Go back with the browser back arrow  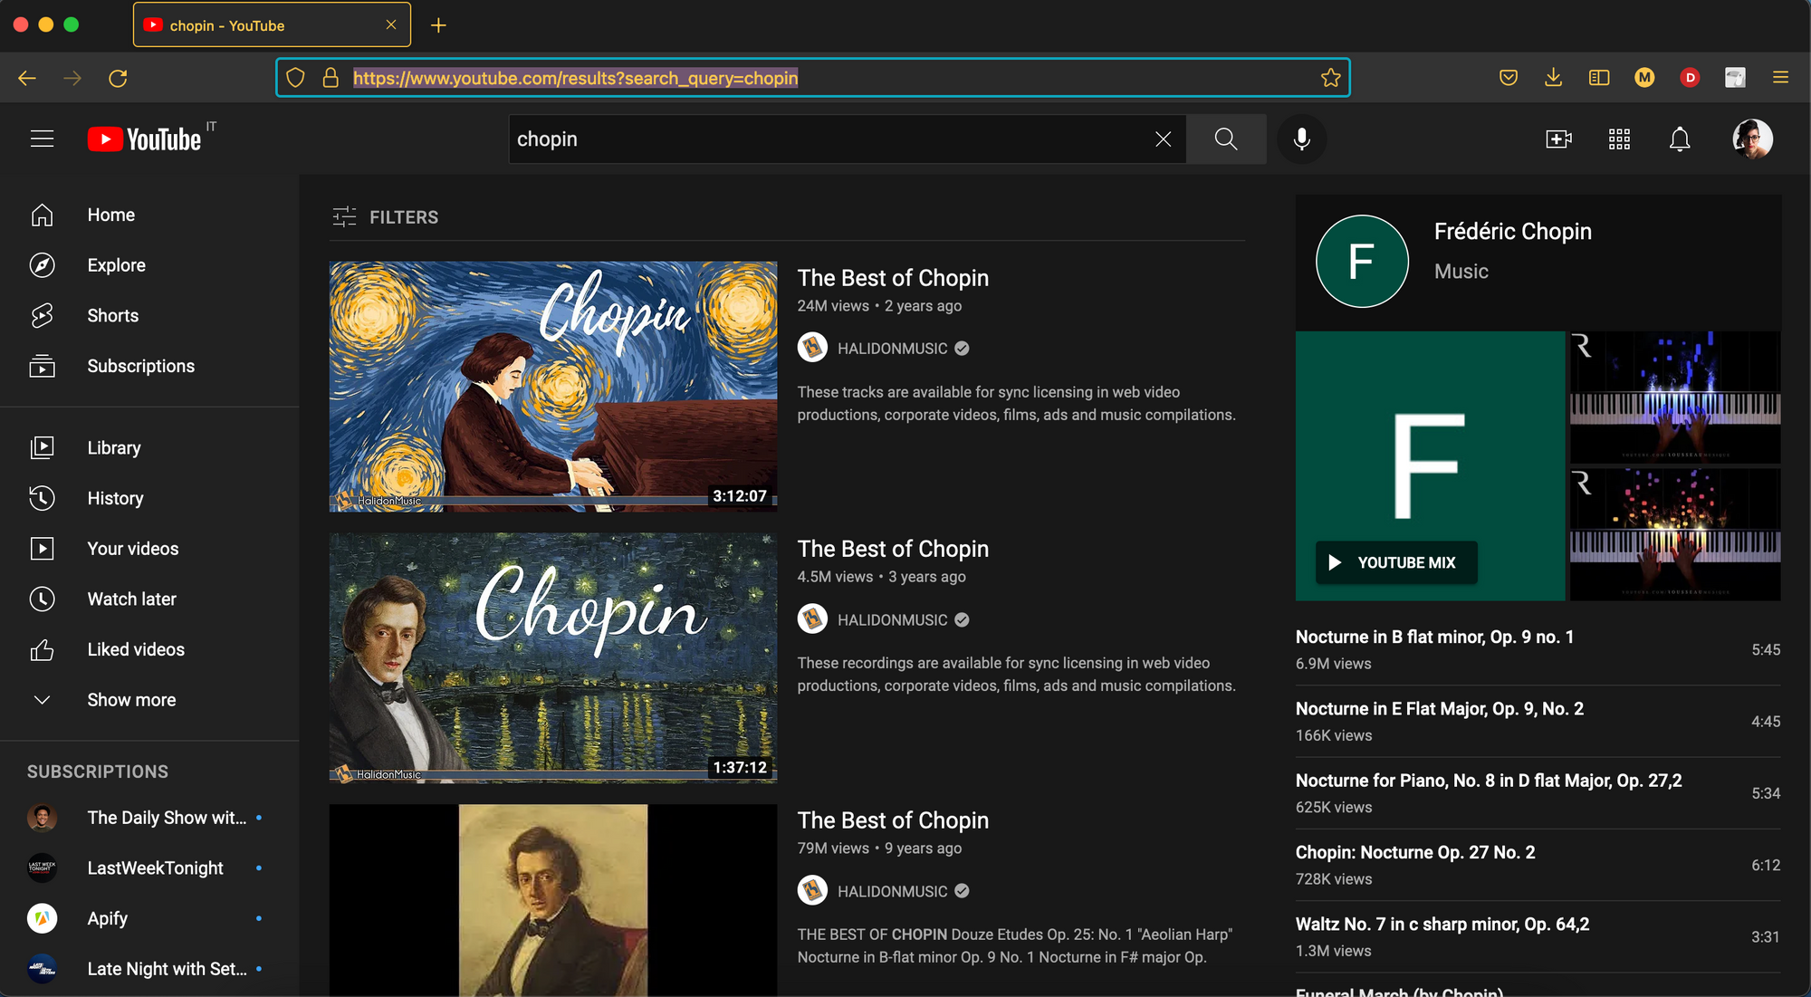(27, 78)
